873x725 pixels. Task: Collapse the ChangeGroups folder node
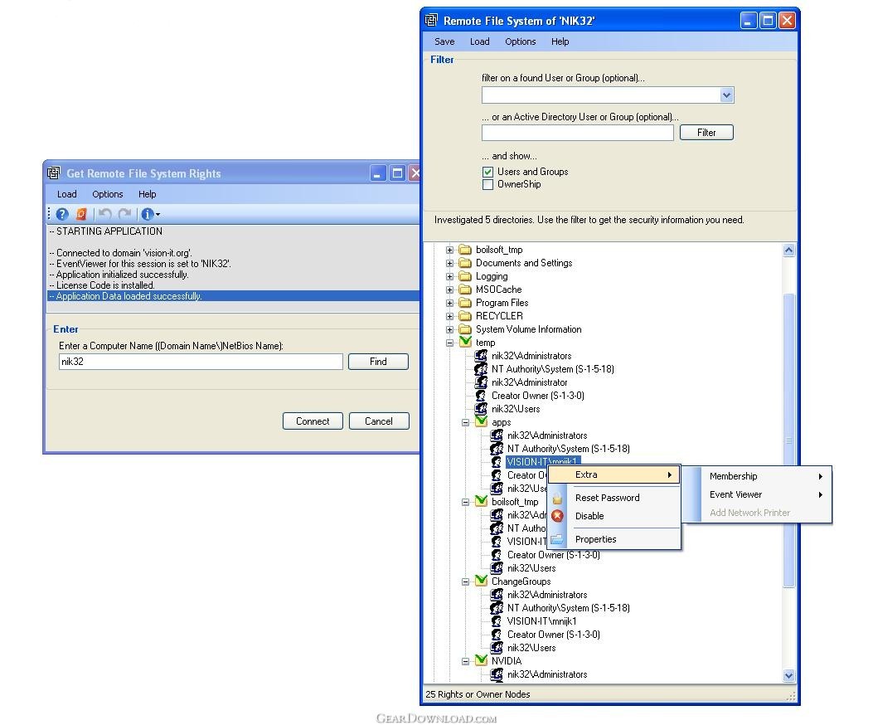465,581
